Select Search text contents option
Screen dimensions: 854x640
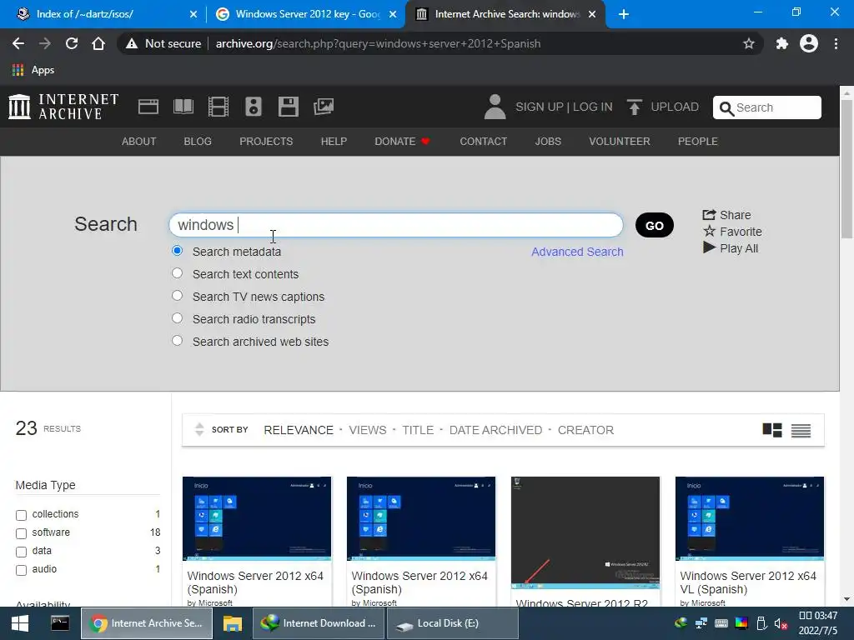point(177,273)
